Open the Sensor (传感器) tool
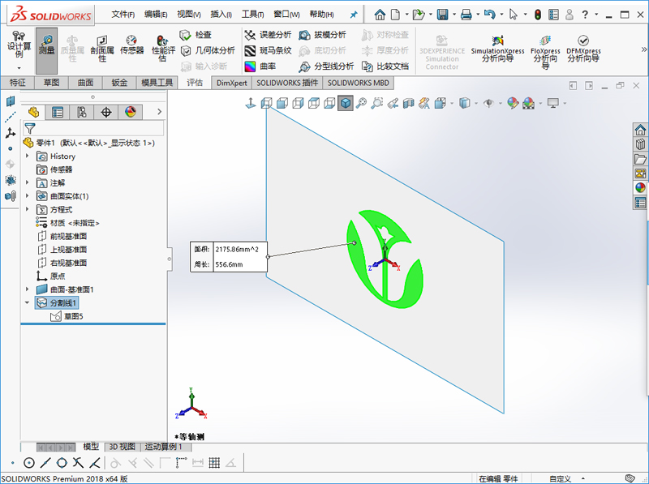The image size is (649, 484). click(x=131, y=45)
